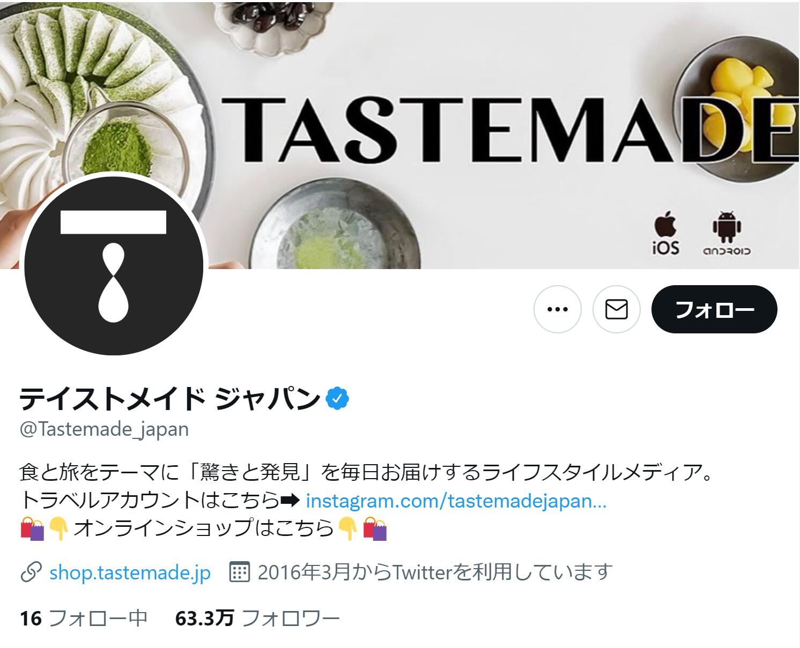Click the テイストメイド ジャパン display name
Viewport: 800px width, 648px height.
point(170,398)
